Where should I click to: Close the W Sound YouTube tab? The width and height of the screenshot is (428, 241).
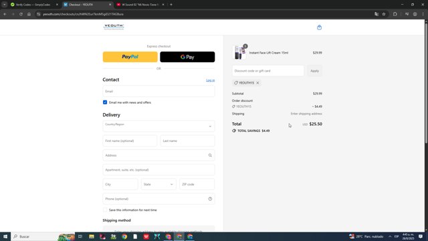click(163, 5)
